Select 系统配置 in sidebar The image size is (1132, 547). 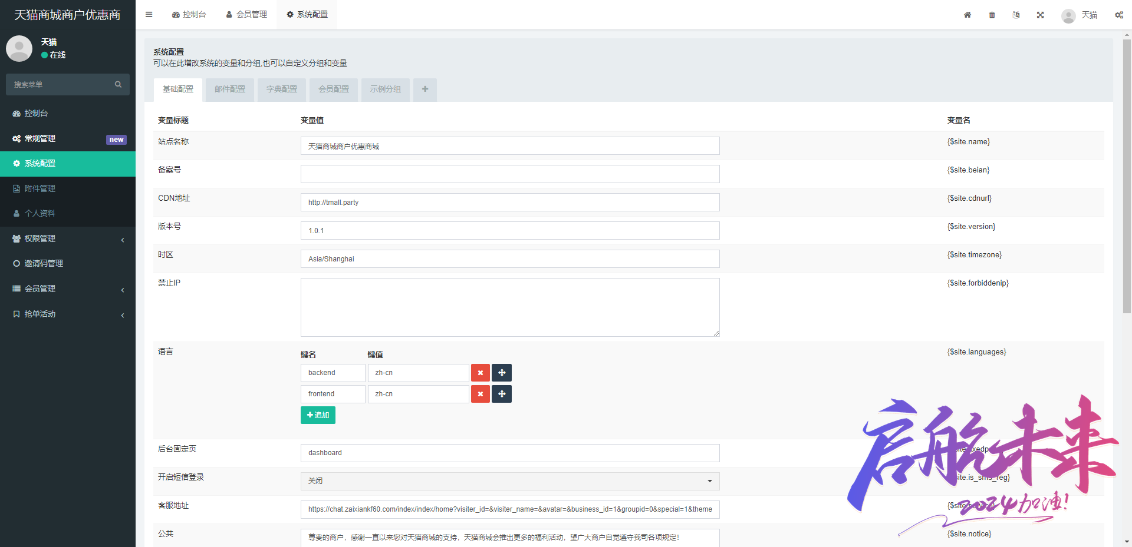[68, 164]
